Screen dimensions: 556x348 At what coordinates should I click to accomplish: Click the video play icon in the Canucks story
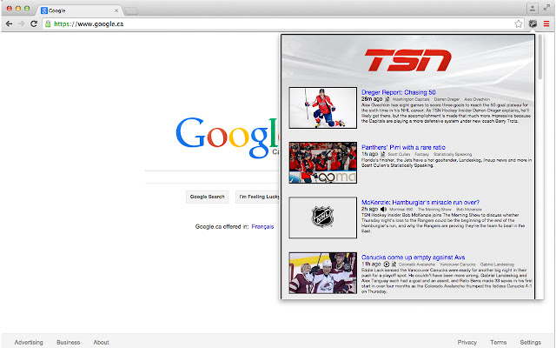[x=387, y=264]
